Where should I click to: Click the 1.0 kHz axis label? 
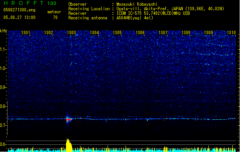pos(3,68)
